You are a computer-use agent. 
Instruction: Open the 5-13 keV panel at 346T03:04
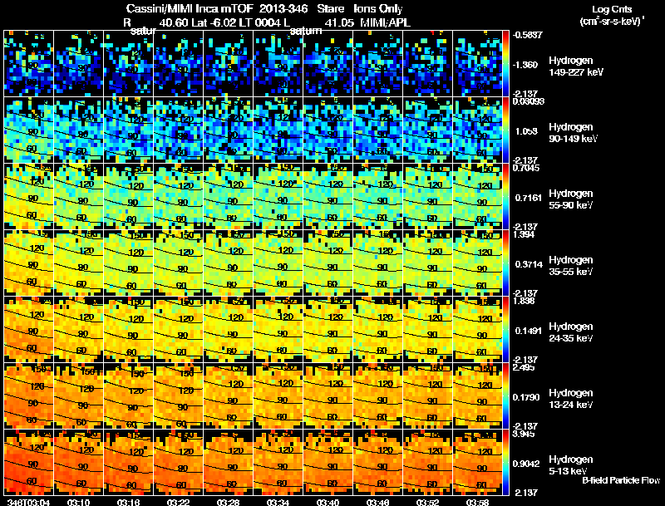click(29, 462)
